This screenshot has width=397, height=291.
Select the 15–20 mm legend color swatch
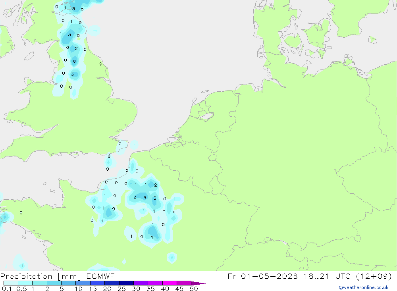[x=98, y=283]
